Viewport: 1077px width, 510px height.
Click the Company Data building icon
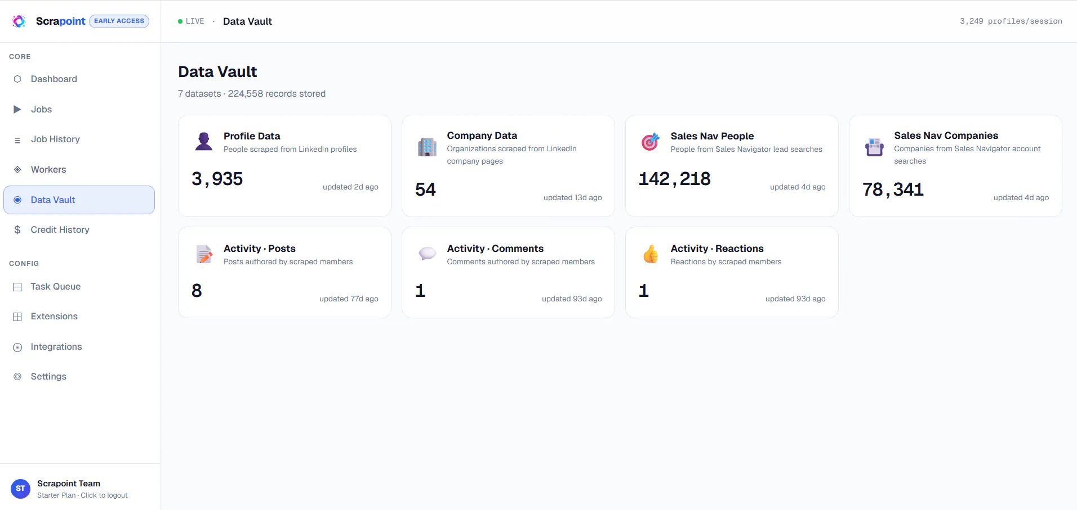click(x=427, y=147)
